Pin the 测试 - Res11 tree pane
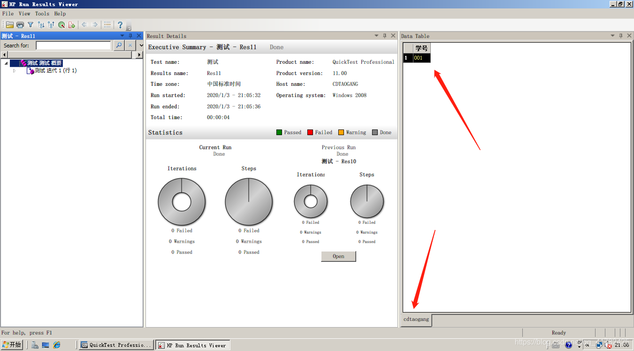 tap(130, 36)
